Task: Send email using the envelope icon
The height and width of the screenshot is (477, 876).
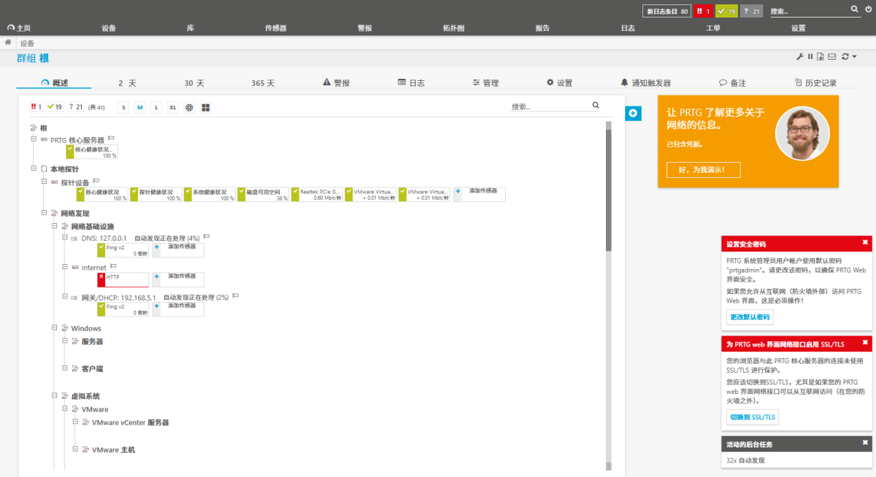Action: [831, 56]
